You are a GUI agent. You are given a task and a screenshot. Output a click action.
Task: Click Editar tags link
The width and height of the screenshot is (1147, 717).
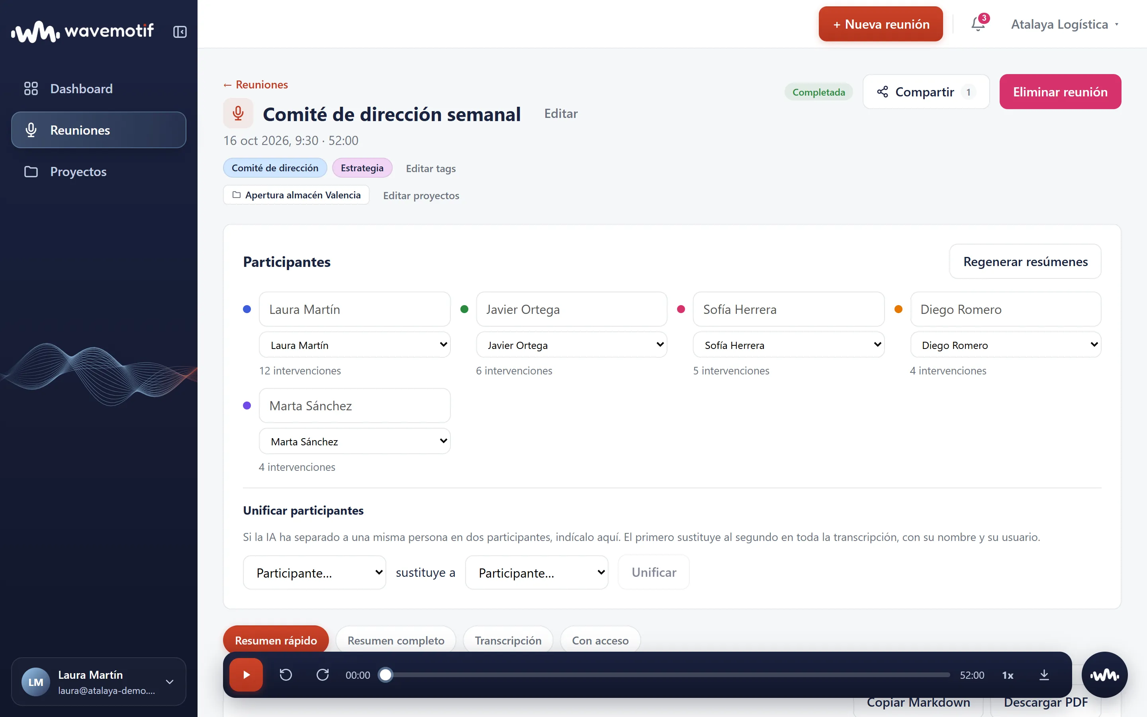[x=431, y=168]
